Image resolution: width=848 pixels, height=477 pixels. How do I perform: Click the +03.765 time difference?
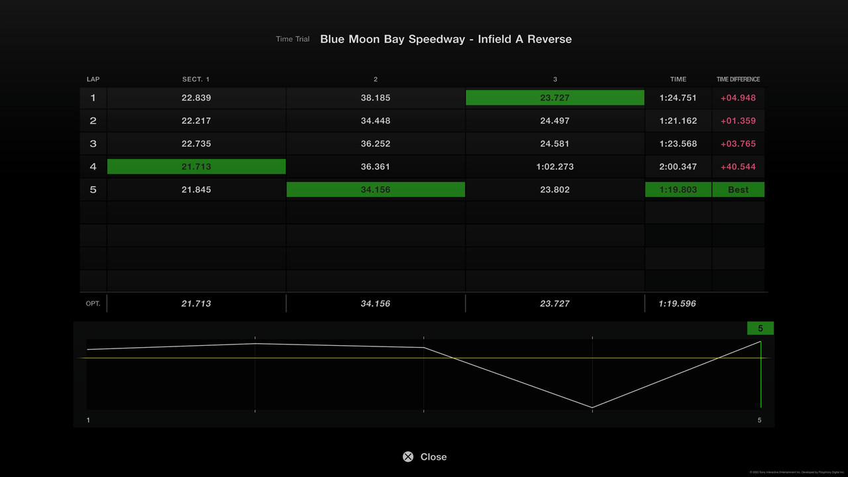tap(738, 144)
